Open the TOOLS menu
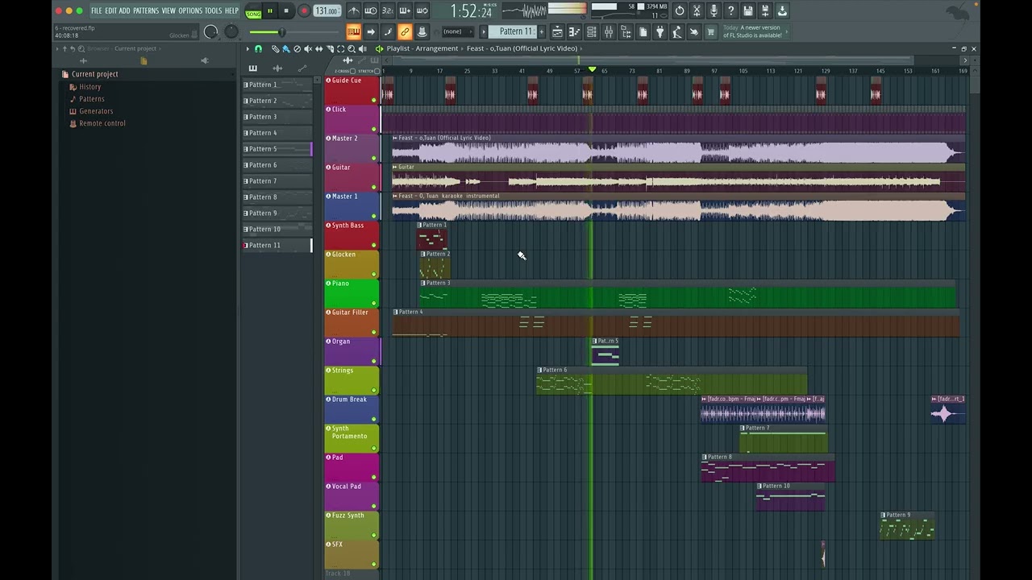Viewport: 1032px width, 580px height. (213, 10)
